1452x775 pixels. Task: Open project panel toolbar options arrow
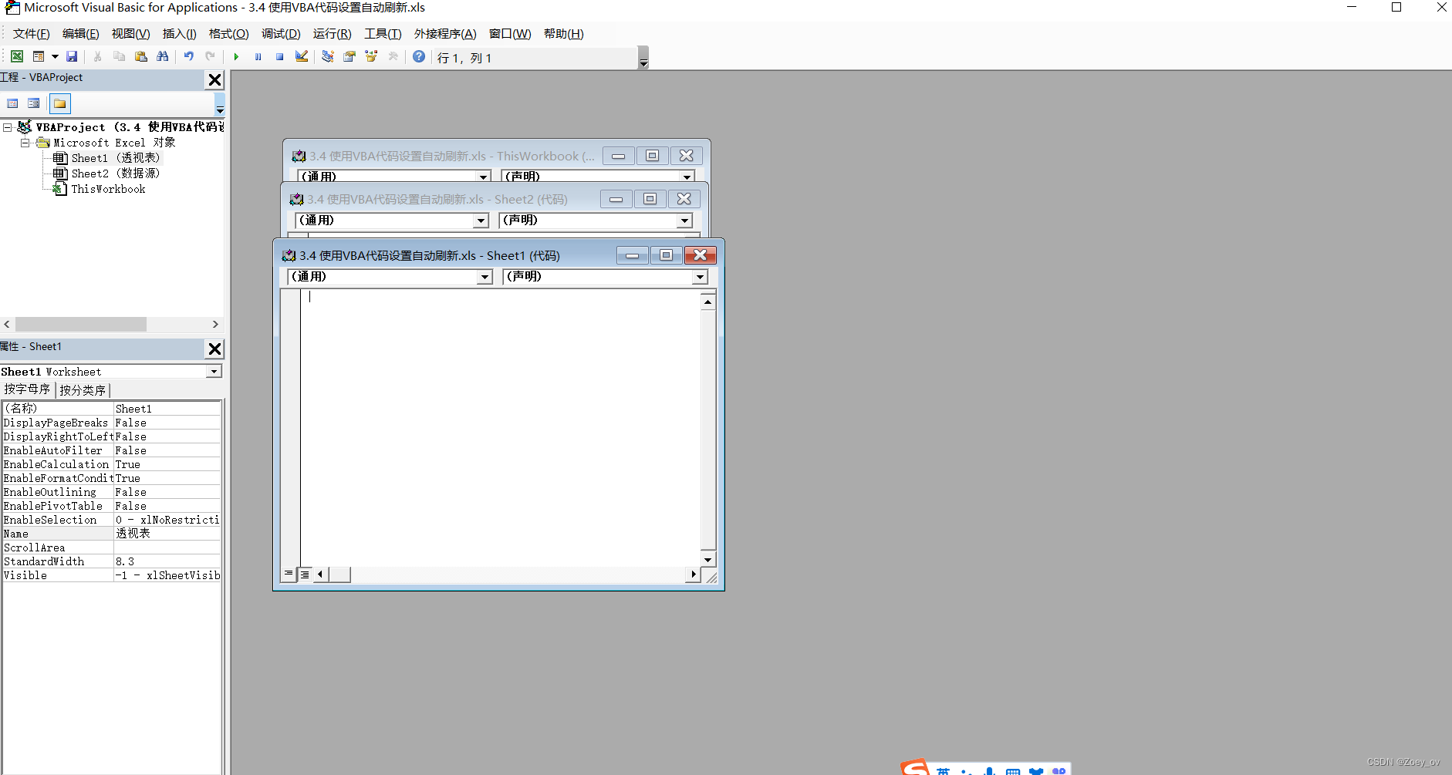[x=220, y=105]
